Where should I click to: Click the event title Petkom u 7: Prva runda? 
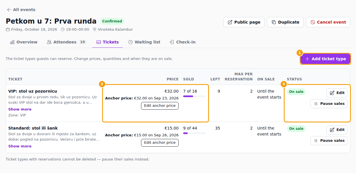[51, 21]
